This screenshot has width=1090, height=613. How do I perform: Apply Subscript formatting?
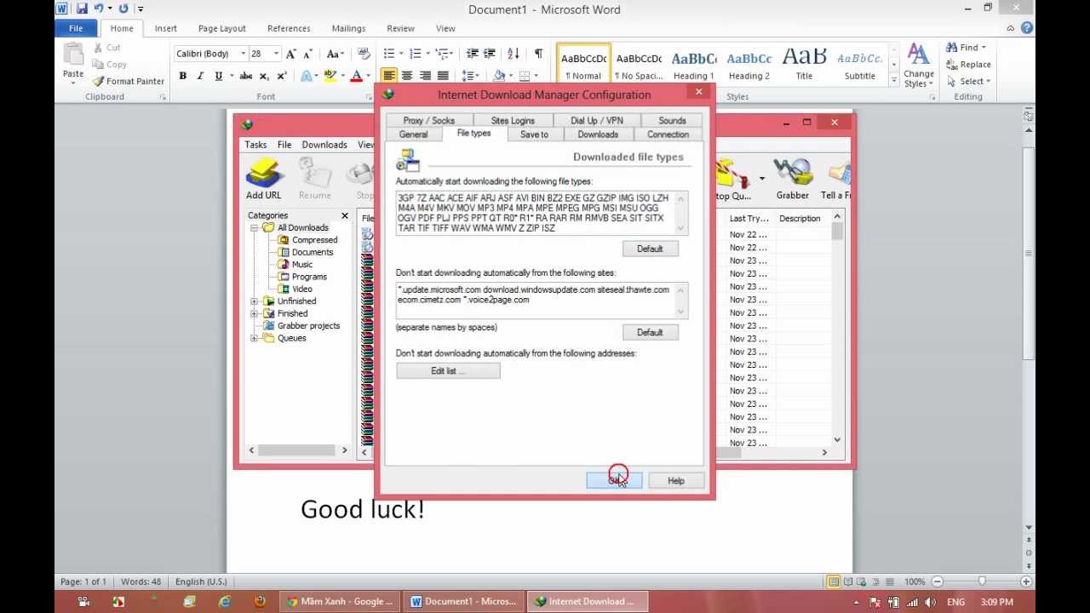click(265, 76)
